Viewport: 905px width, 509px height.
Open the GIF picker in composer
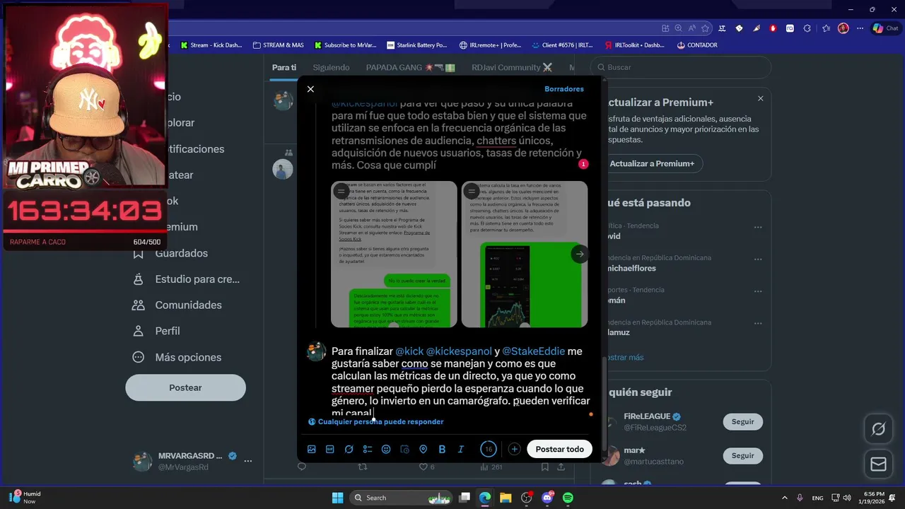330,449
